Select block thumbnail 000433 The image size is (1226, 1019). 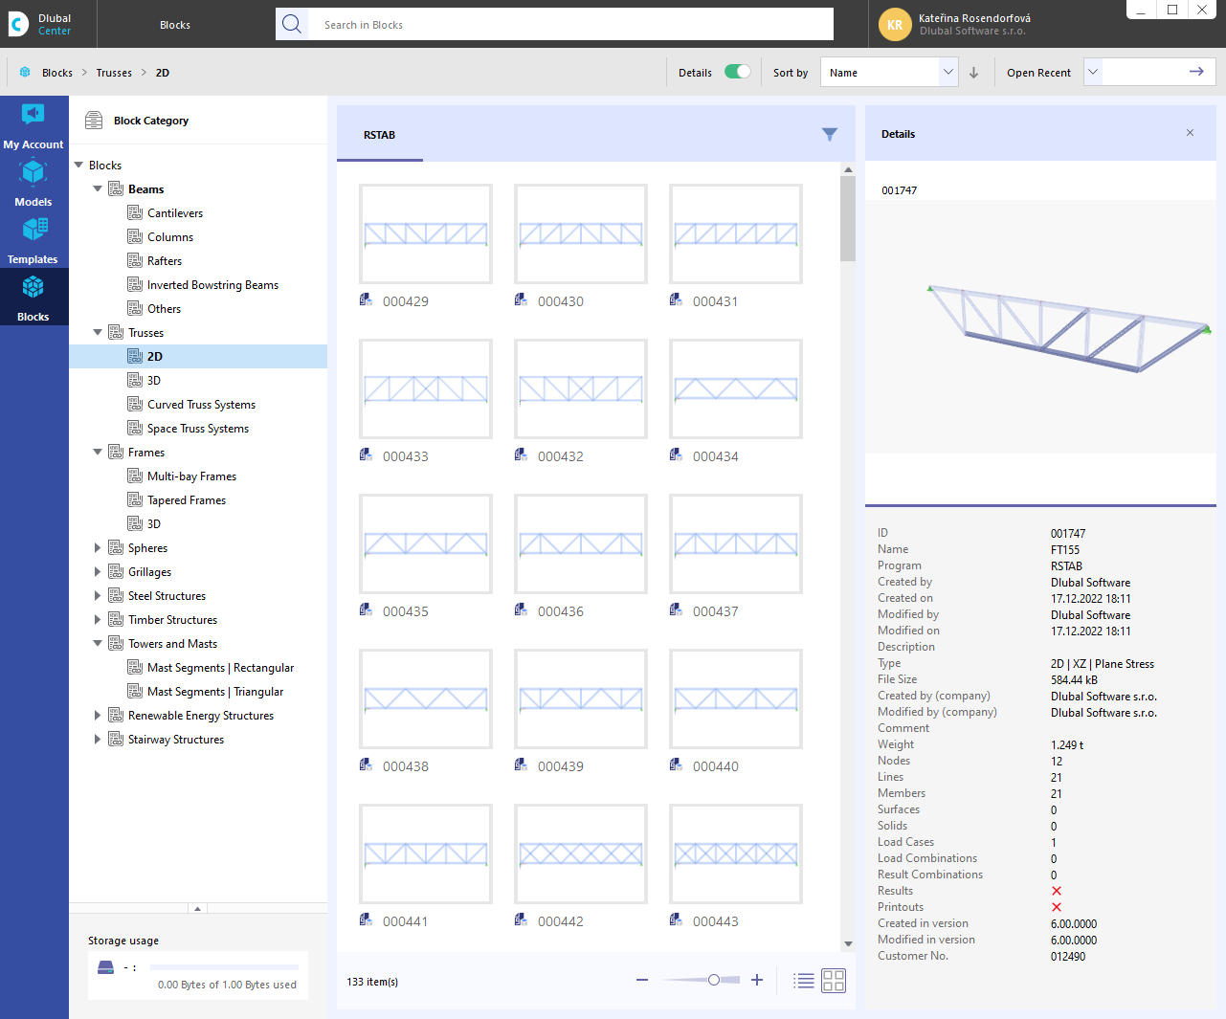[x=426, y=388]
